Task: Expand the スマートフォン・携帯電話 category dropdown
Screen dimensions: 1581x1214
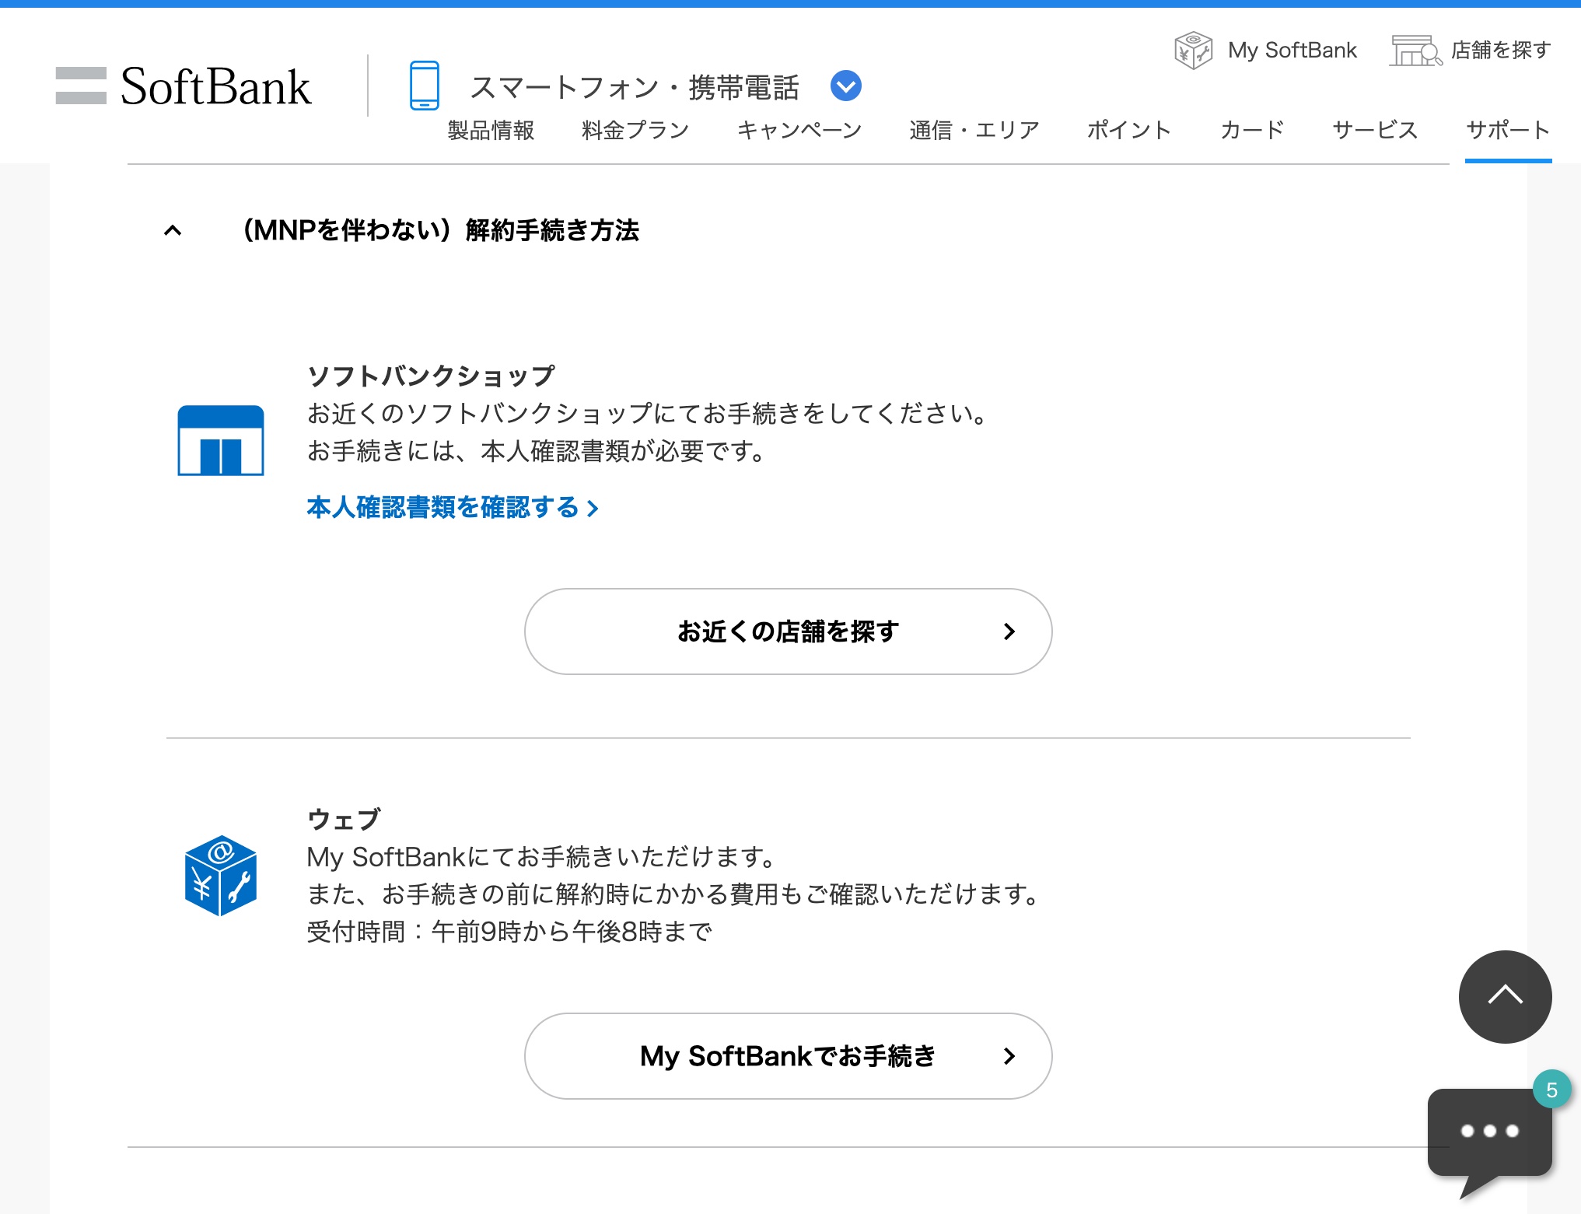Action: click(845, 86)
